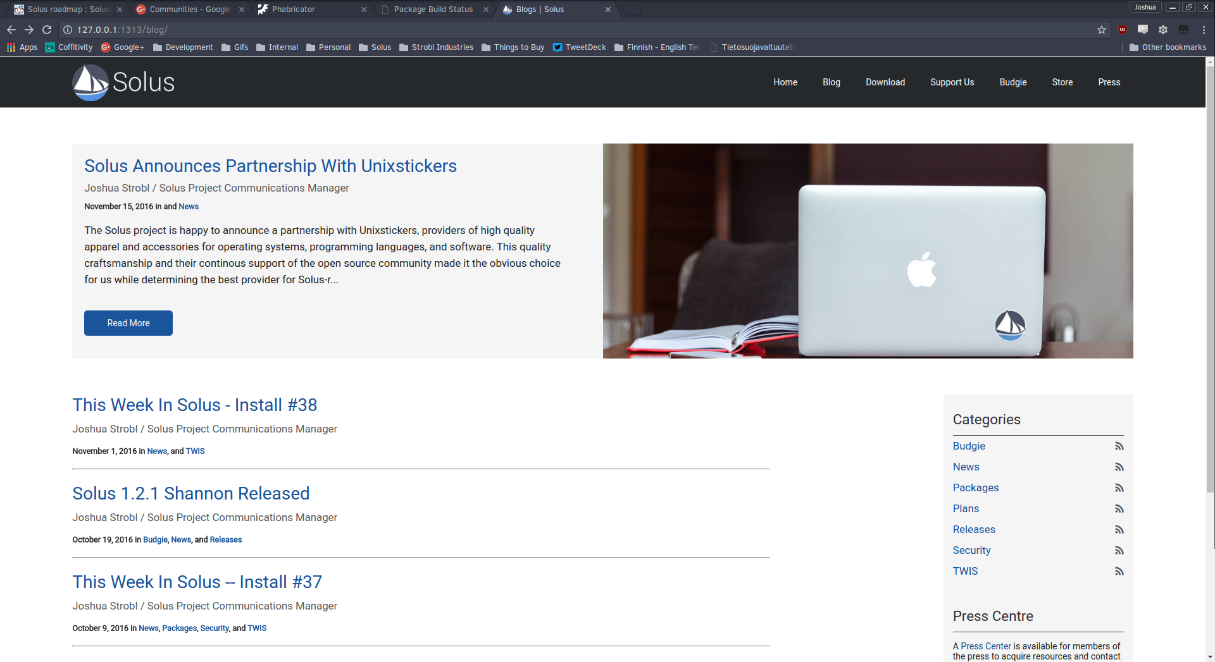Open the Download navigation item
This screenshot has height=662, width=1215.
click(885, 82)
